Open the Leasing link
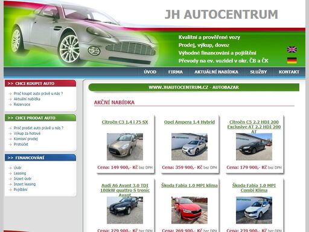309x232 pixels. coord(20,173)
